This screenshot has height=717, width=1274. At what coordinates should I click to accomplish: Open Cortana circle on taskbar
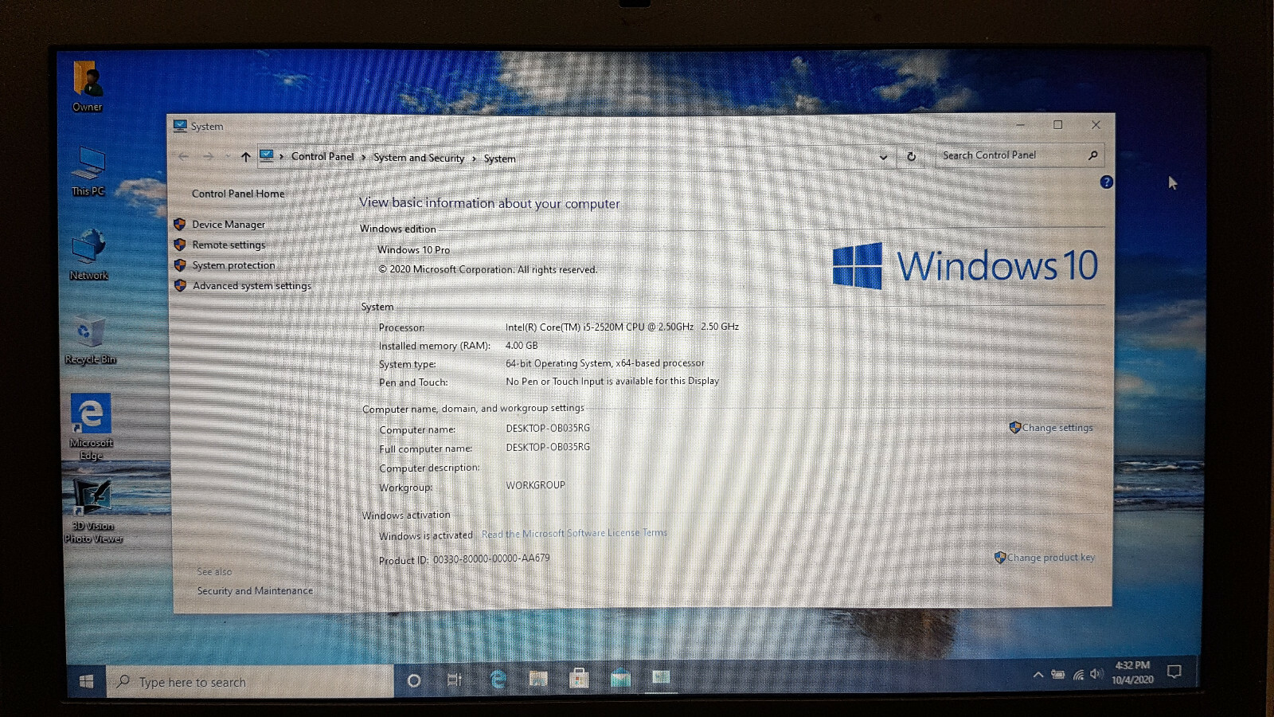[414, 681]
